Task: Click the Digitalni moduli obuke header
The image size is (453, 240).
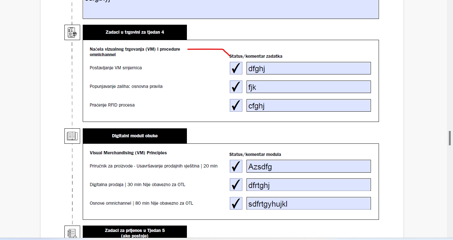Action: pos(135,136)
